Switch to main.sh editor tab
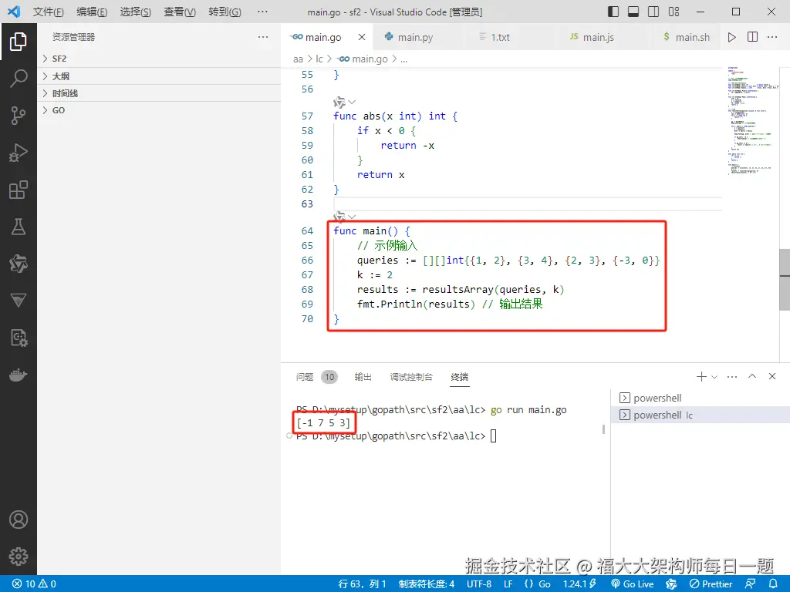The width and height of the screenshot is (790, 592). [687, 37]
